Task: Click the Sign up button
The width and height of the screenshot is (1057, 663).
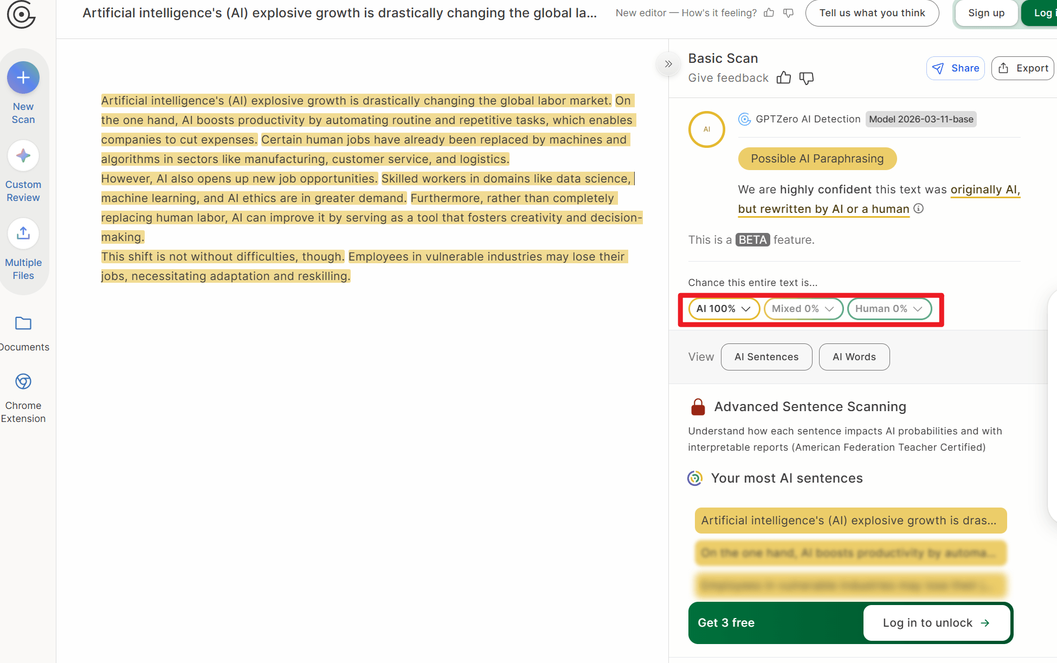Action: click(x=986, y=13)
